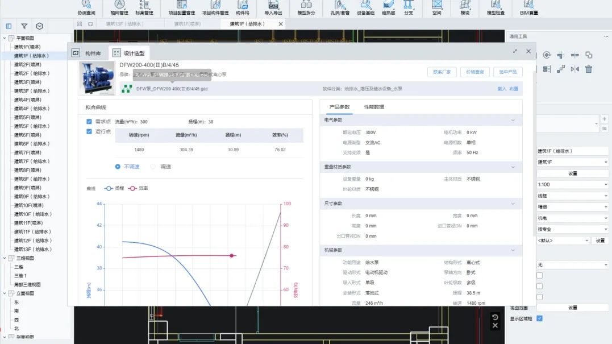Select the 调速 radio button
Viewport: 612px width, 344px height.
click(153, 167)
